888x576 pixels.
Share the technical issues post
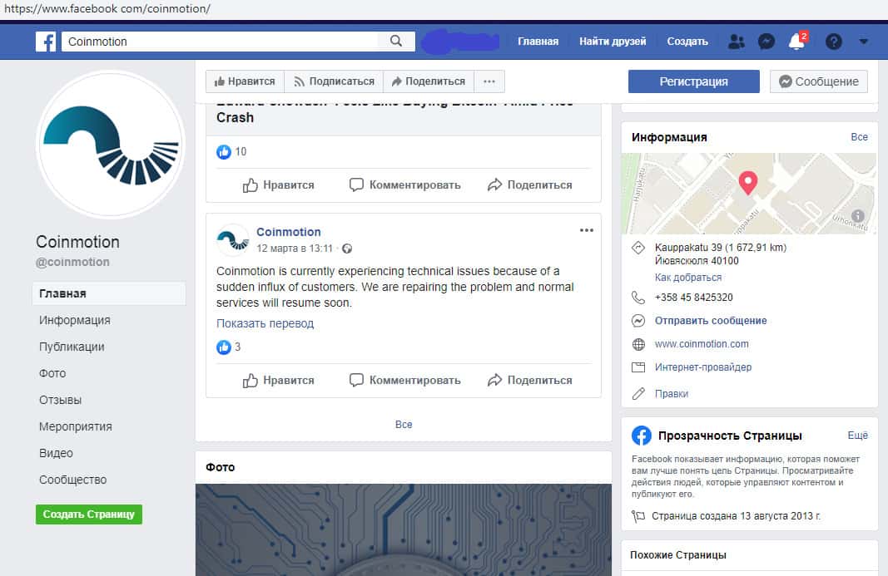coord(529,380)
